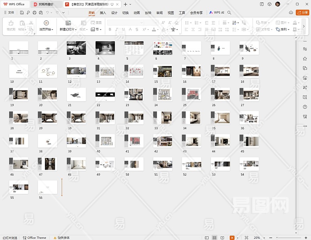Image resolution: width=311 pixels, height=240 pixels.
Task: Click the WPS AI button
Action: tap(217, 13)
